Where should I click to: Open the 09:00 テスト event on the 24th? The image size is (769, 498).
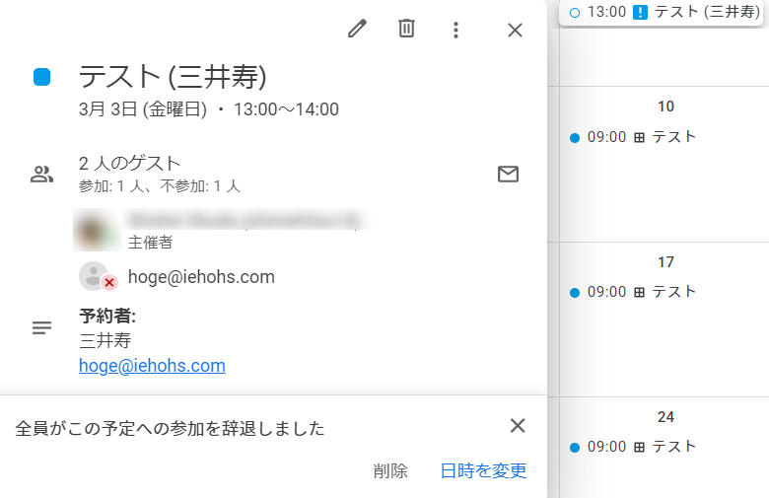(633, 447)
